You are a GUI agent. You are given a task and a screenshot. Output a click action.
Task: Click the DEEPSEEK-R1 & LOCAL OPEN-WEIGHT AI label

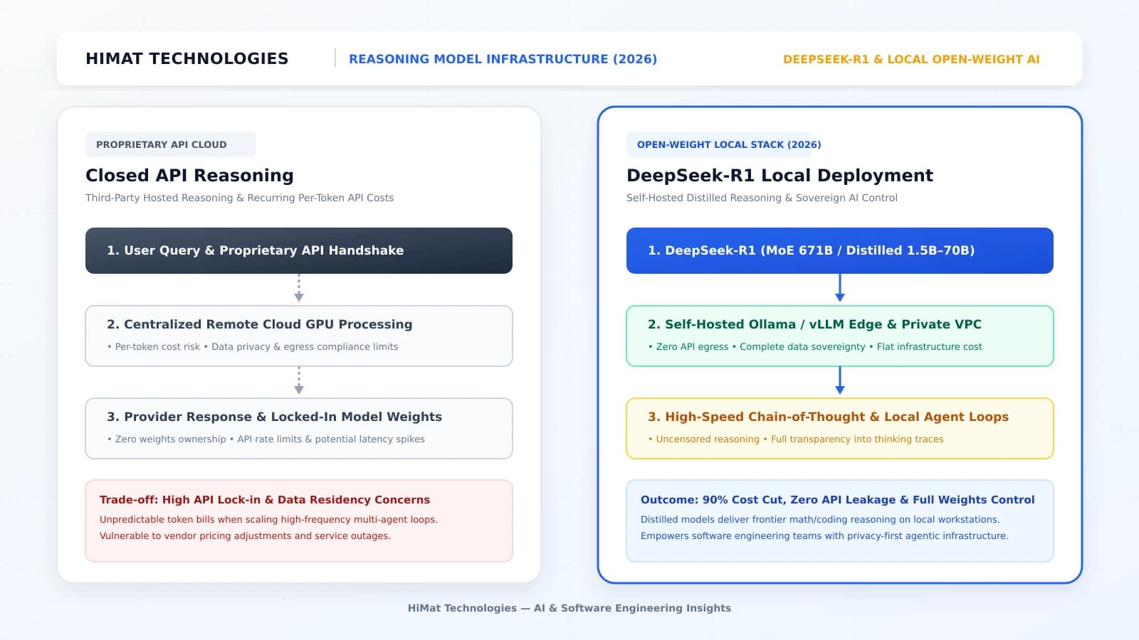[911, 59]
